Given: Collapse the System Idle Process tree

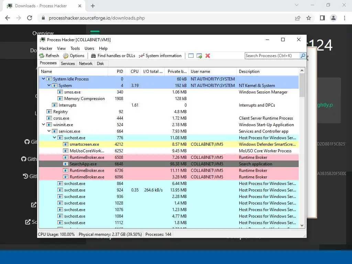Looking at the screenshot, I should pyautogui.click(x=43, y=79).
